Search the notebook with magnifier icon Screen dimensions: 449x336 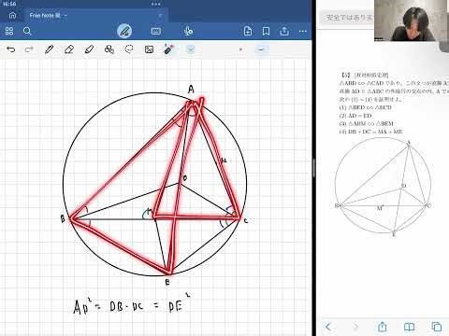(27, 31)
